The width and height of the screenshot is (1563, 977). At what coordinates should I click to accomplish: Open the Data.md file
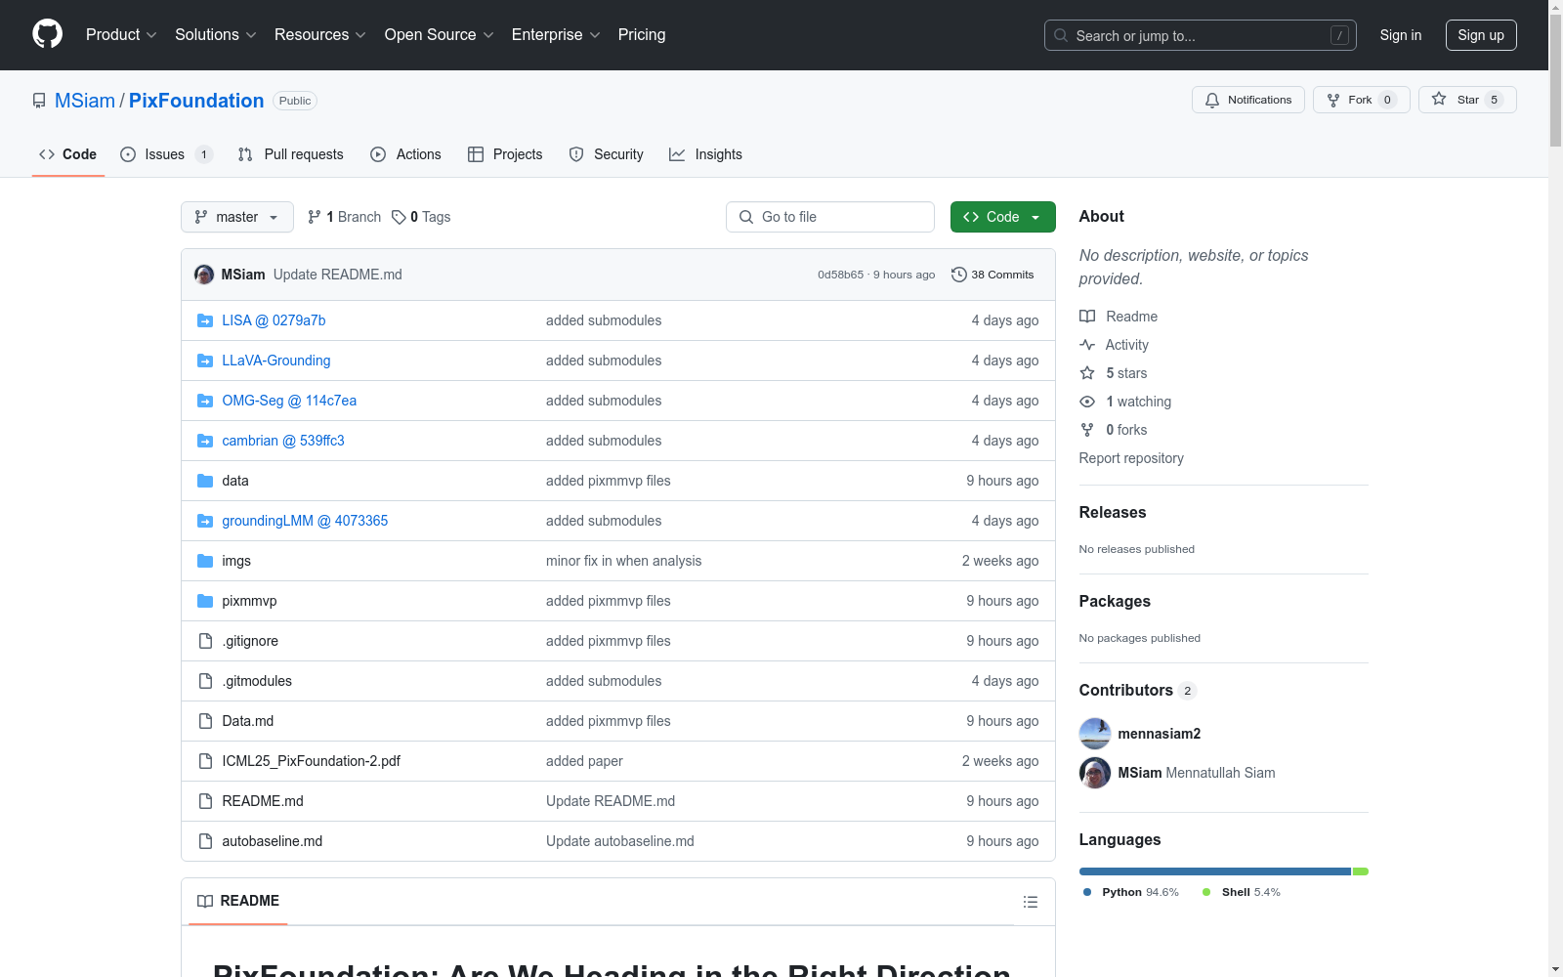click(x=248, y=721)
